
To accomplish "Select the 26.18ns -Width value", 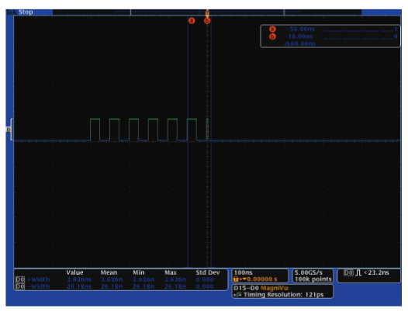I will click(79, 286).
